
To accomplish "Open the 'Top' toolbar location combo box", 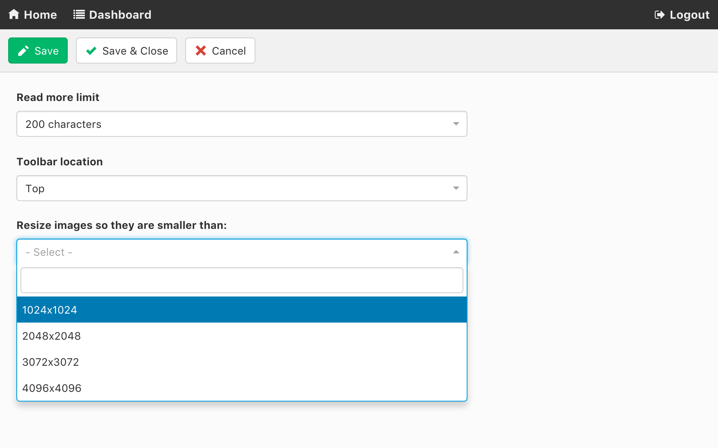I will click(237, 188).
